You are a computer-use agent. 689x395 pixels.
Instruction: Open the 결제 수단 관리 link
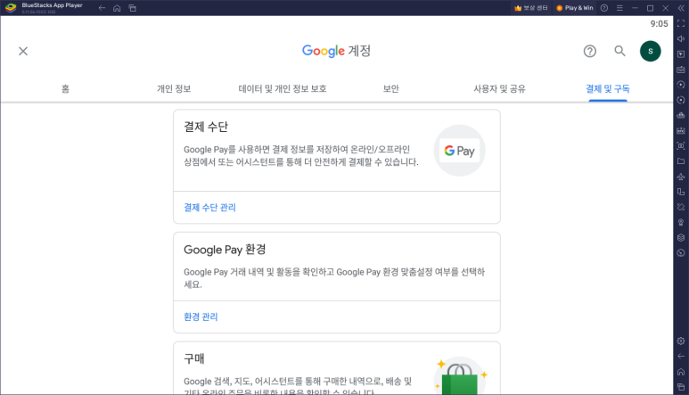(209, 208)
